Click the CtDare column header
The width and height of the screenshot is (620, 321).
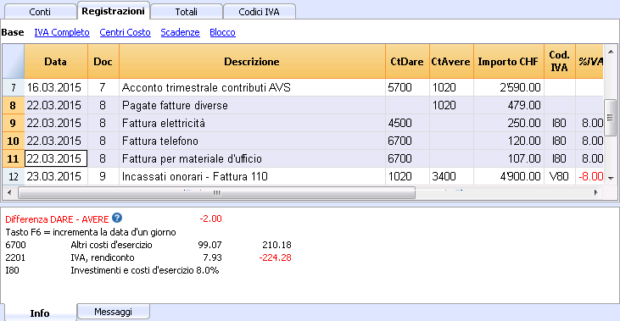[407, 61]
